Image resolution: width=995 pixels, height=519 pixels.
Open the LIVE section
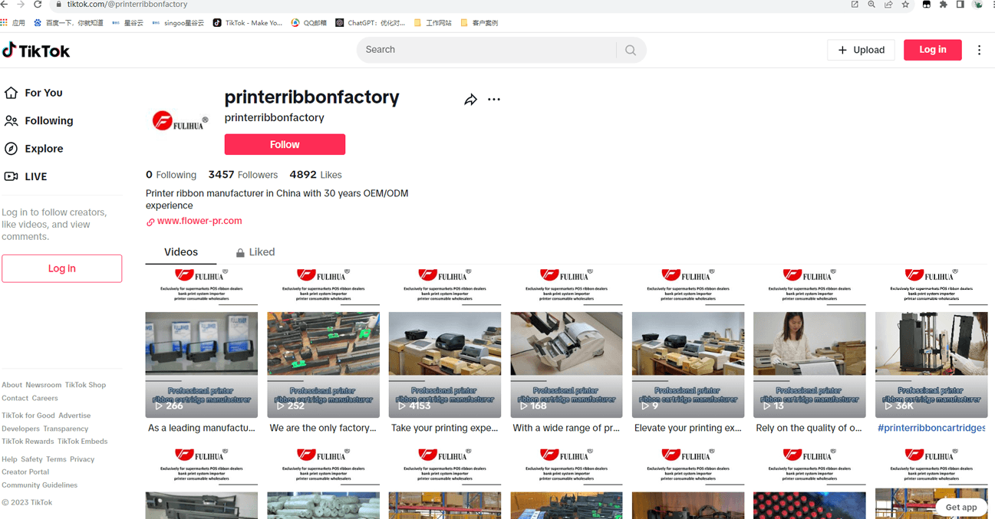coord(26,176)
